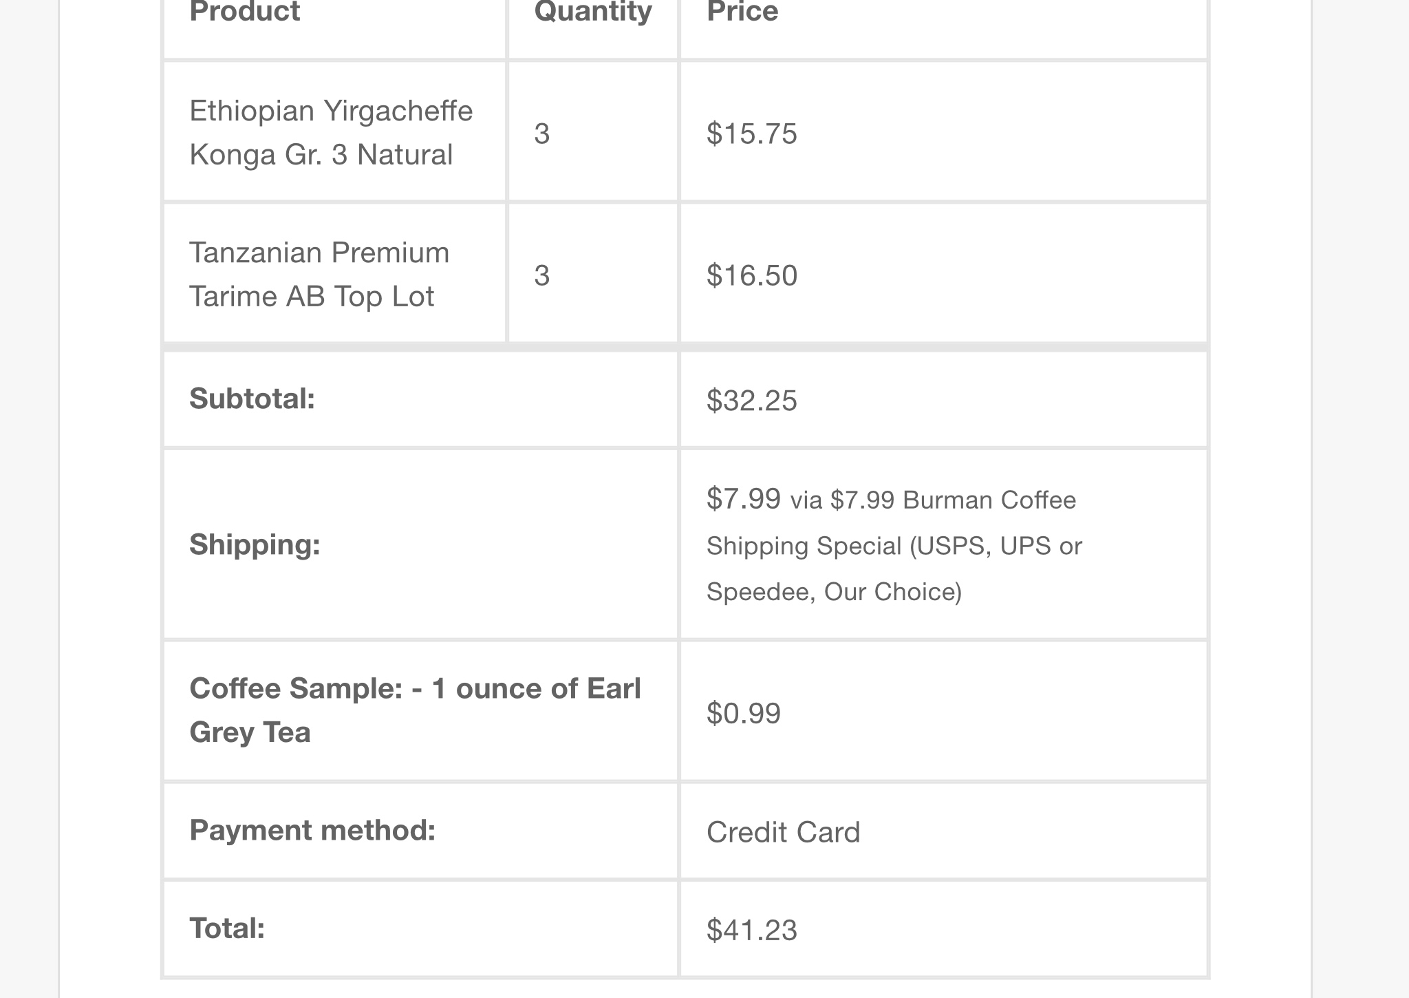1409x998 pixels.
Task: Click quantity 3 for Ethiopian Yirgacheffe
Action: point(542,134)
